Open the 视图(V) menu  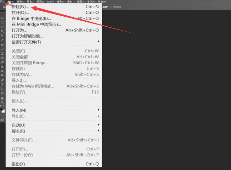pyautogui.click(x=81, y=2)
